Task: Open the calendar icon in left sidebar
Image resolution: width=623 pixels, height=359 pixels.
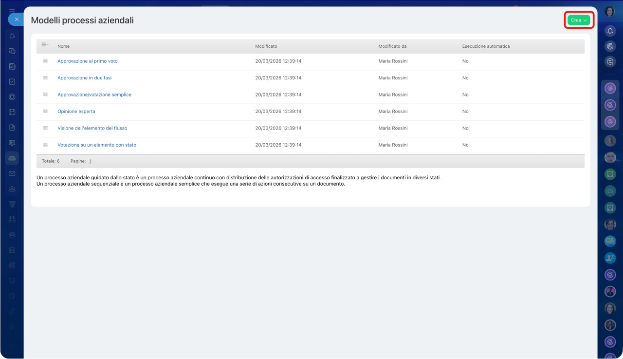Action: [12, 112]
